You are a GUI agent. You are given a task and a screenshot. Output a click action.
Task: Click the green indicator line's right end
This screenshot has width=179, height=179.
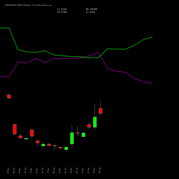click(x=152, y=37)
